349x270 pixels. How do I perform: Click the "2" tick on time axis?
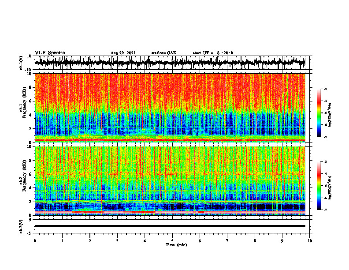point(90,241)
